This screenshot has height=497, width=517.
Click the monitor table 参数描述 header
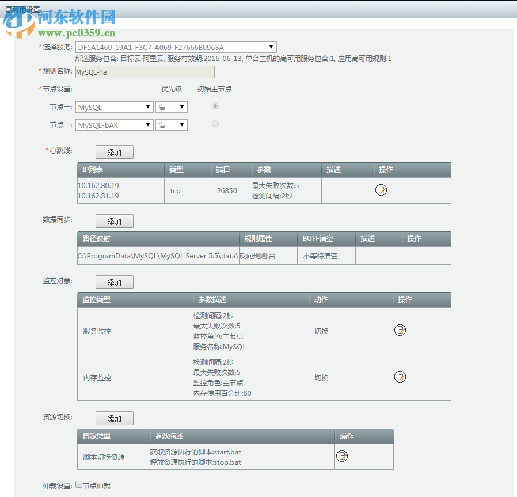[251, 300]
